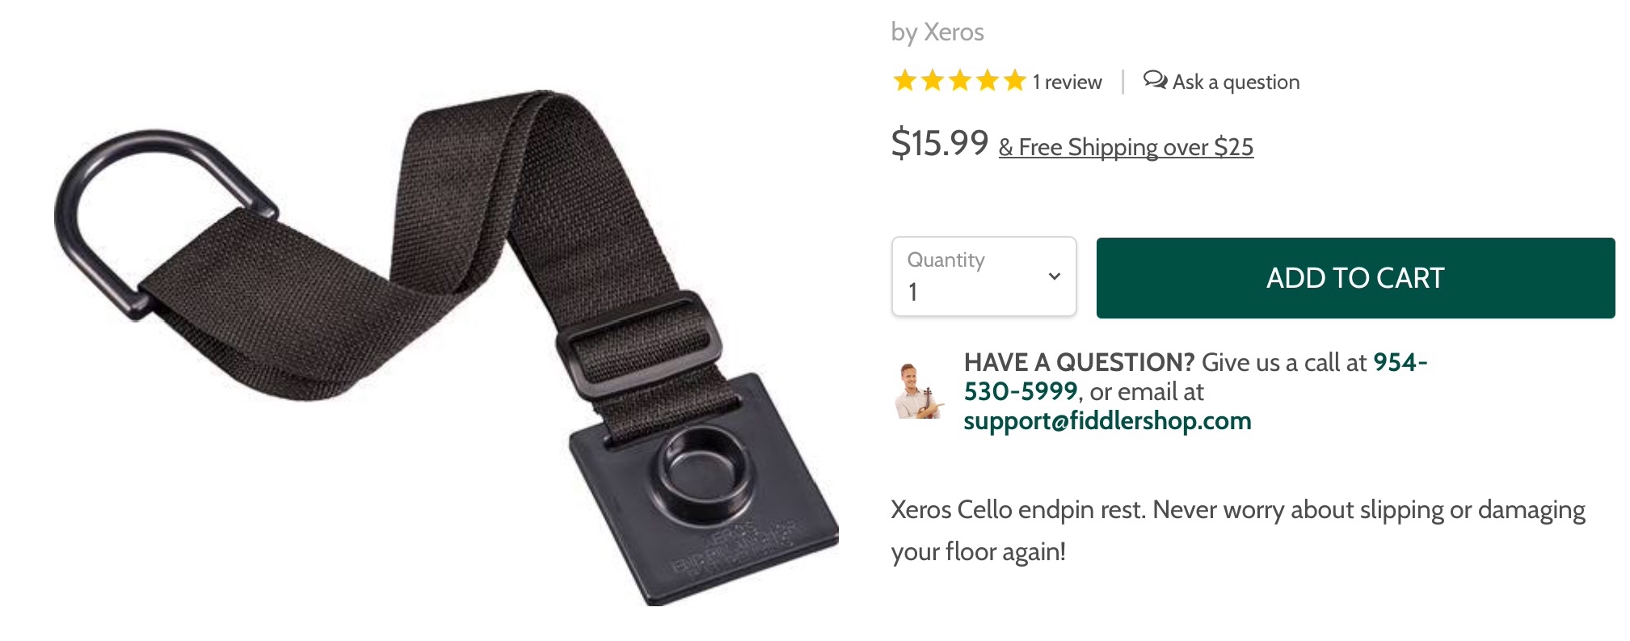
Task: Click the first yellow rating star
Action: (x=904, y=81)
